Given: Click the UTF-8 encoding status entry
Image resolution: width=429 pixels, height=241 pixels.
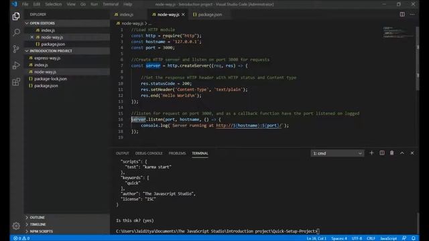Looking at the screenshot, I should click(357, 238).
